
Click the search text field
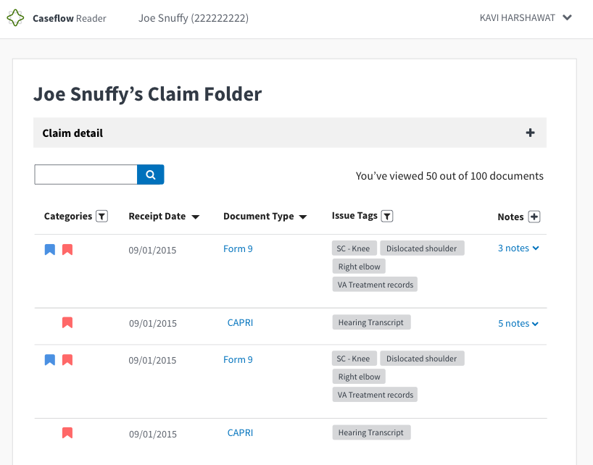point(86,175)
